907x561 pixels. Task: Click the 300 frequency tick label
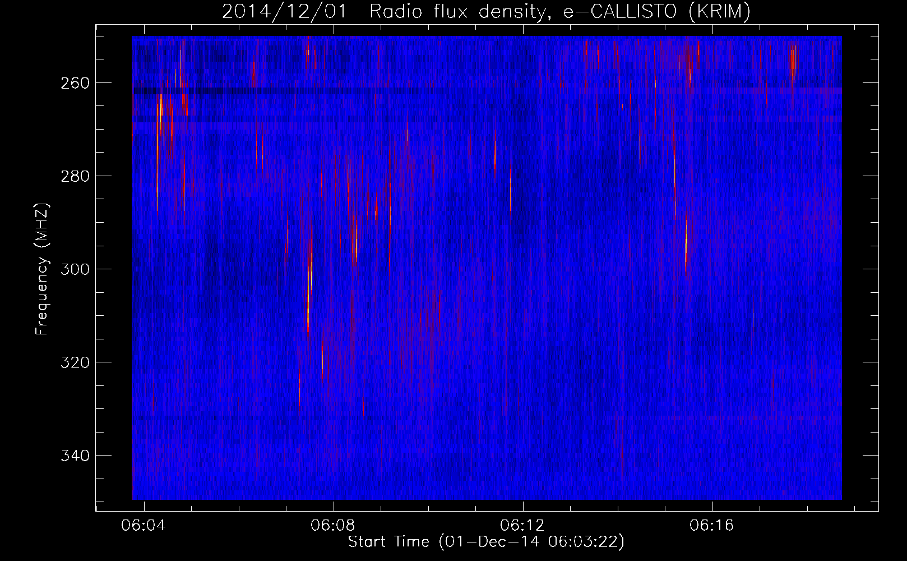coord(75,269)
